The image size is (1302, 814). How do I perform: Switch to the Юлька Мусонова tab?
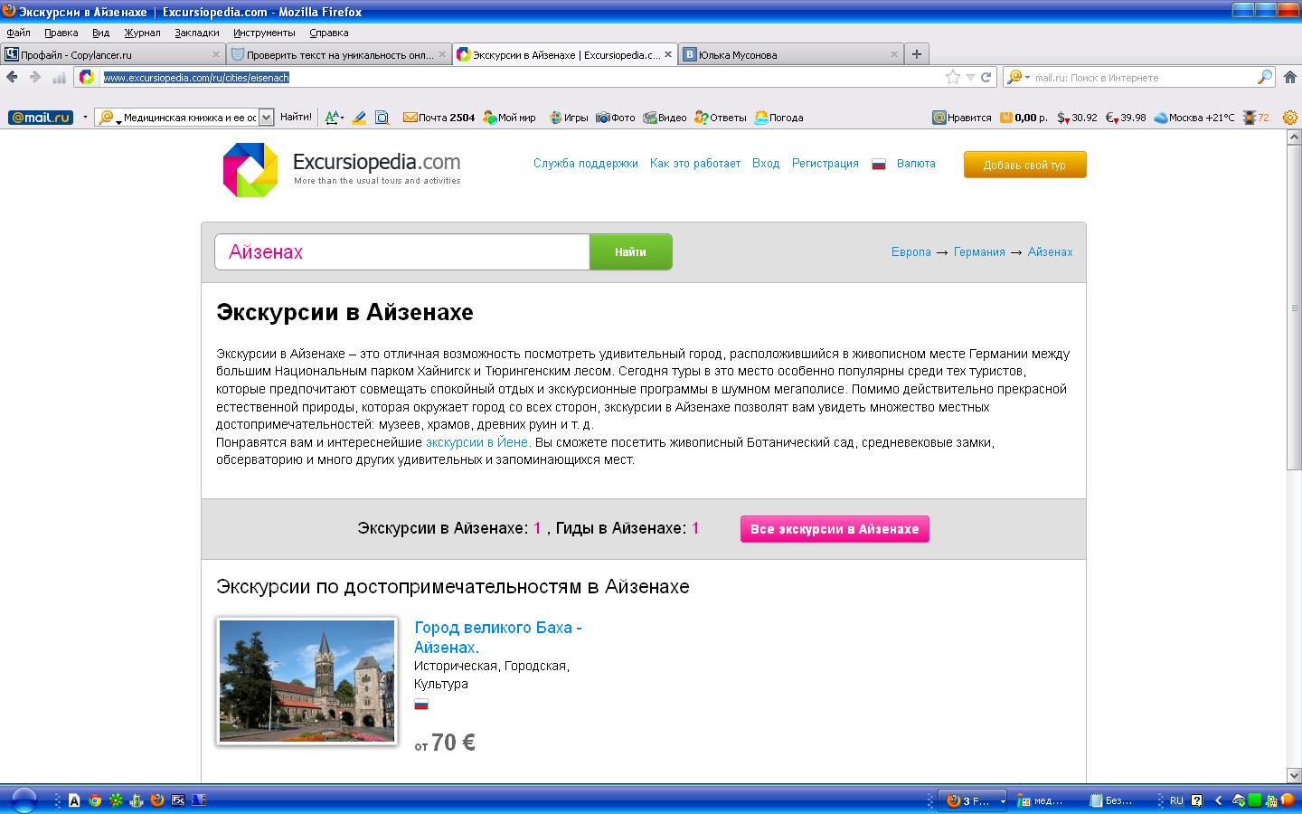(791, 54)
